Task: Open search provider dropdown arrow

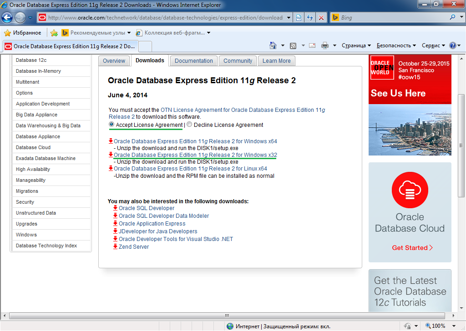Action: tap(461, 17)
